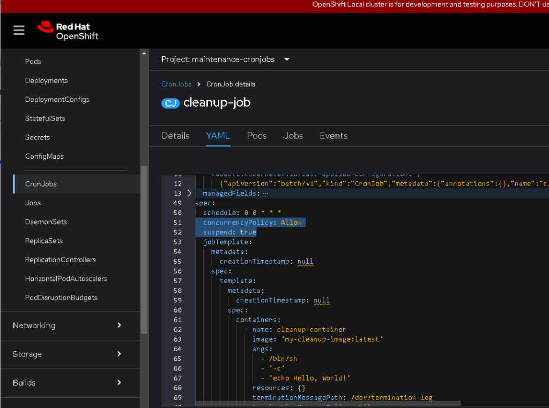
Task: Click the CJ resource badge icon
Action: 170,103
